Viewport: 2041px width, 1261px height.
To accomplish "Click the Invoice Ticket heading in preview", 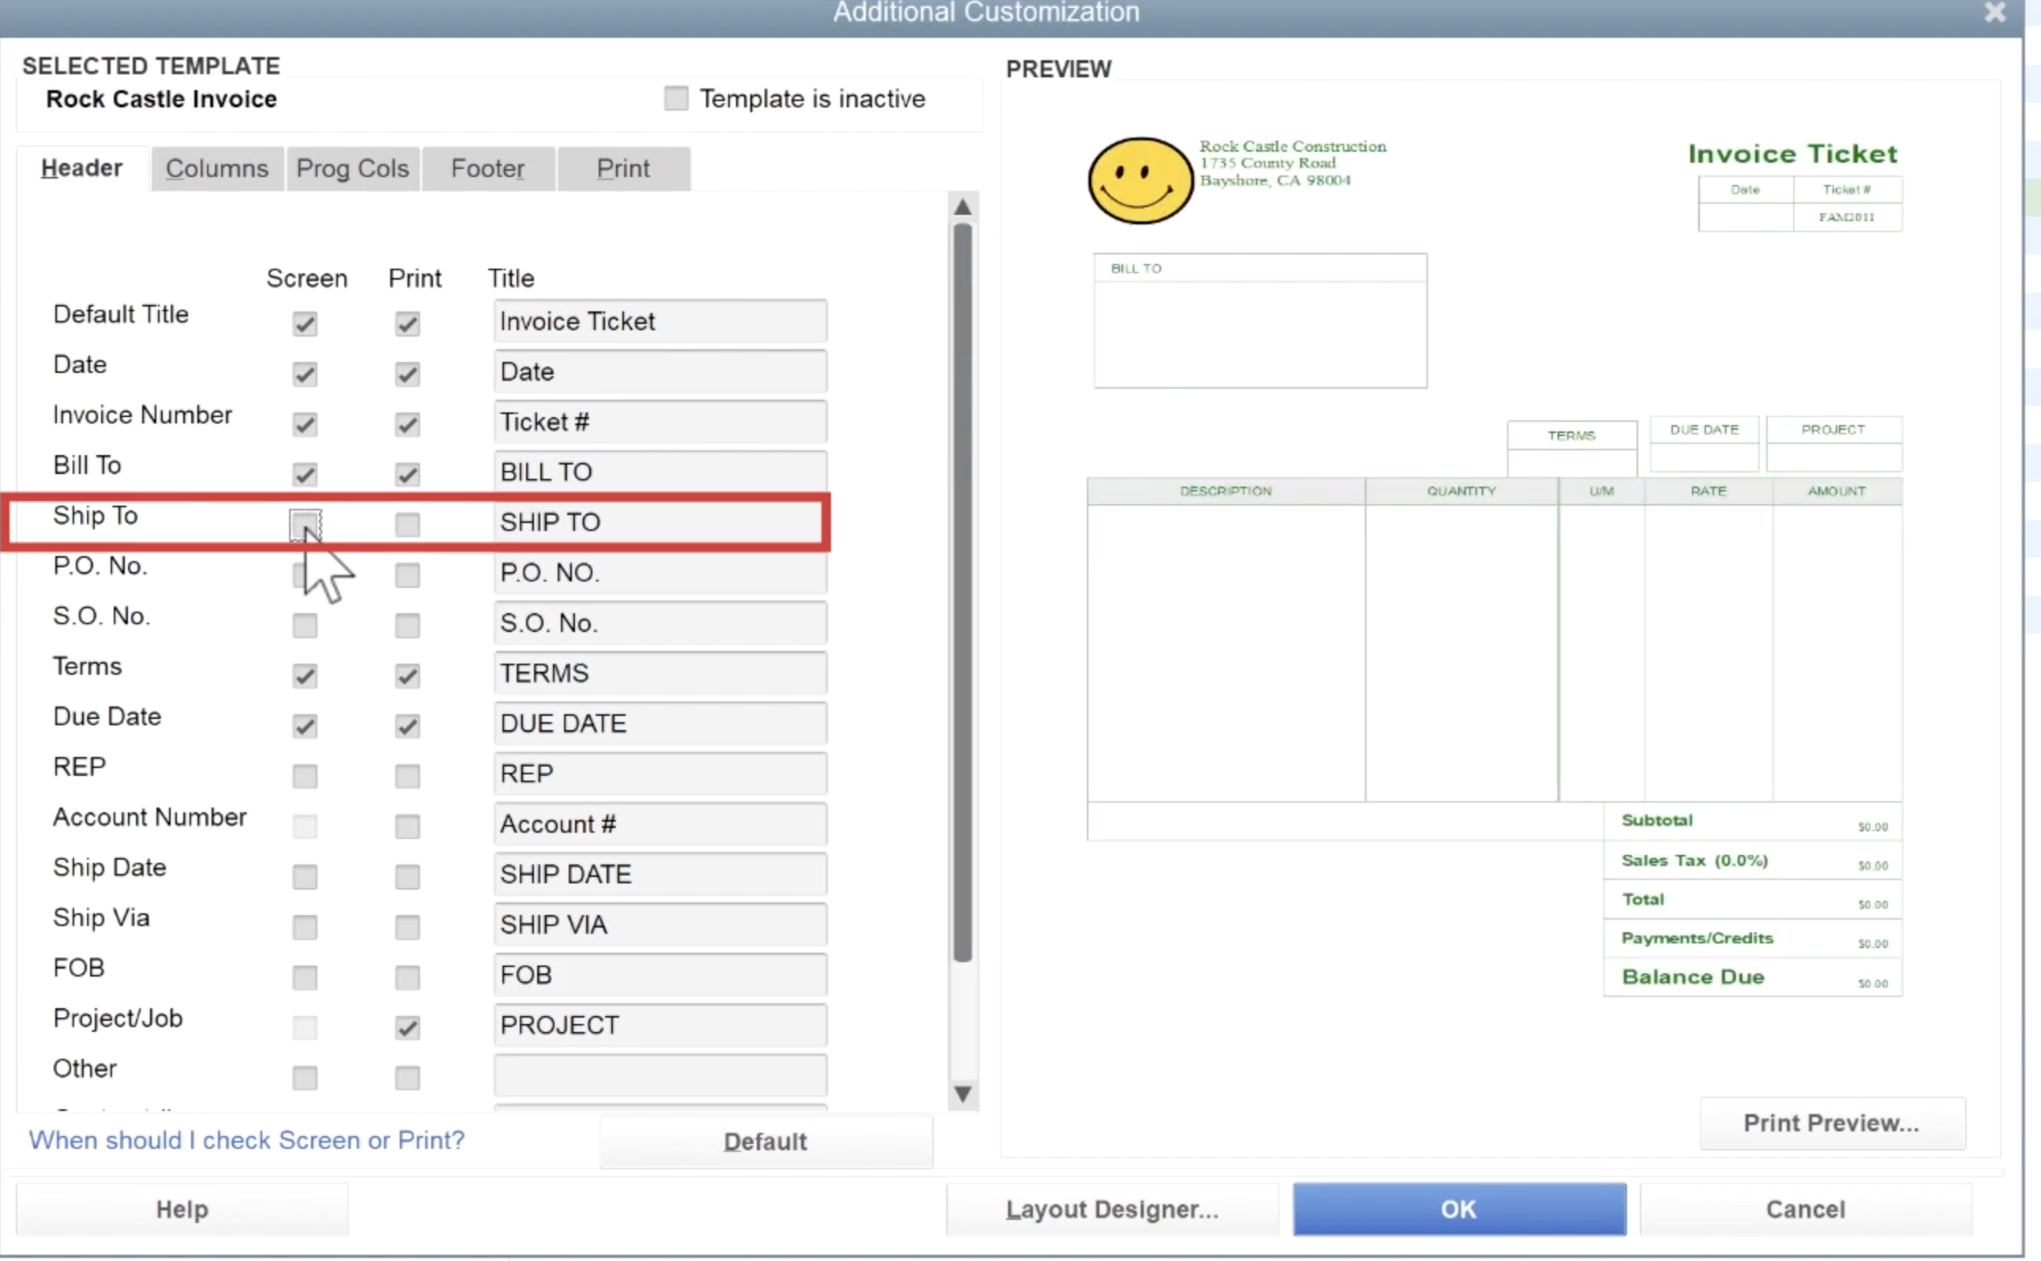I will [x=1792, y=153].
